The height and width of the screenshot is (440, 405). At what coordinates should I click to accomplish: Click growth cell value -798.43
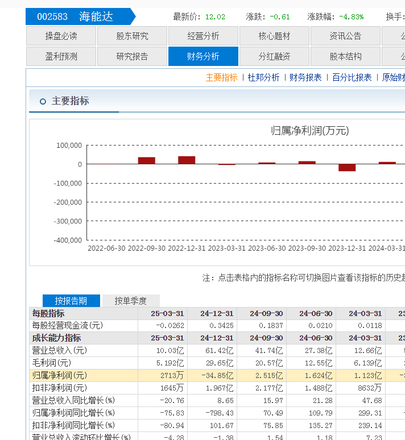(x=220, y=413)
